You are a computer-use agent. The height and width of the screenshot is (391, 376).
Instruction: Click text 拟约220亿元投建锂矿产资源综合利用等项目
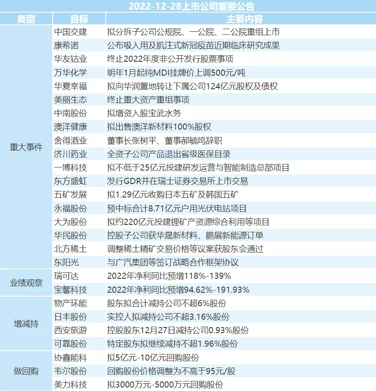click(x=188, y=222)
